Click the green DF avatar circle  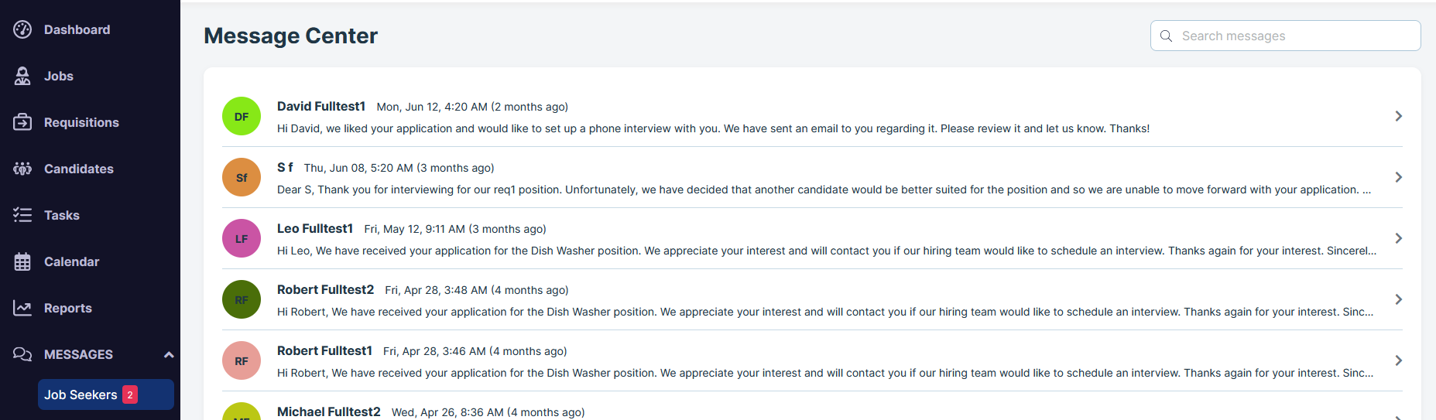(242, 116)
